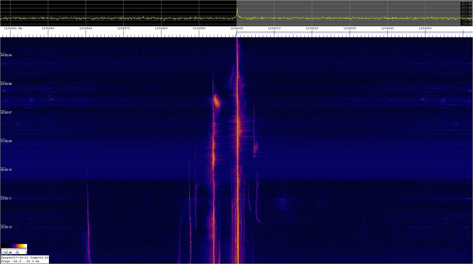Click the 1206020 frequency scale label
473x264 pixels.
312,28
